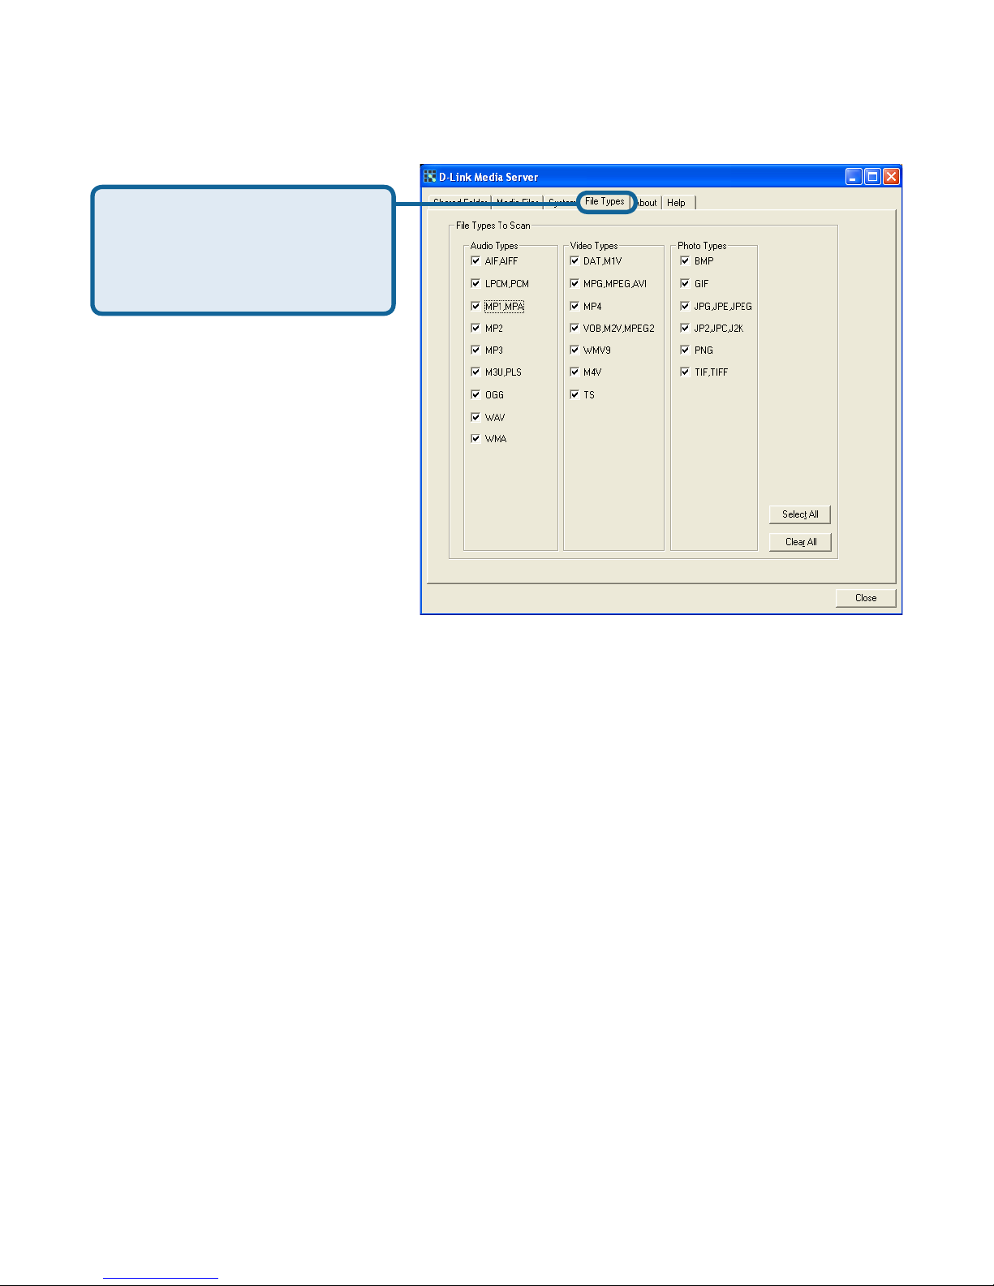Disable the WMA file type

click(x=475, y=438)
